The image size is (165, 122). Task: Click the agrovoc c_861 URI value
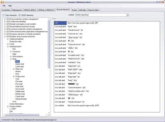83,23
